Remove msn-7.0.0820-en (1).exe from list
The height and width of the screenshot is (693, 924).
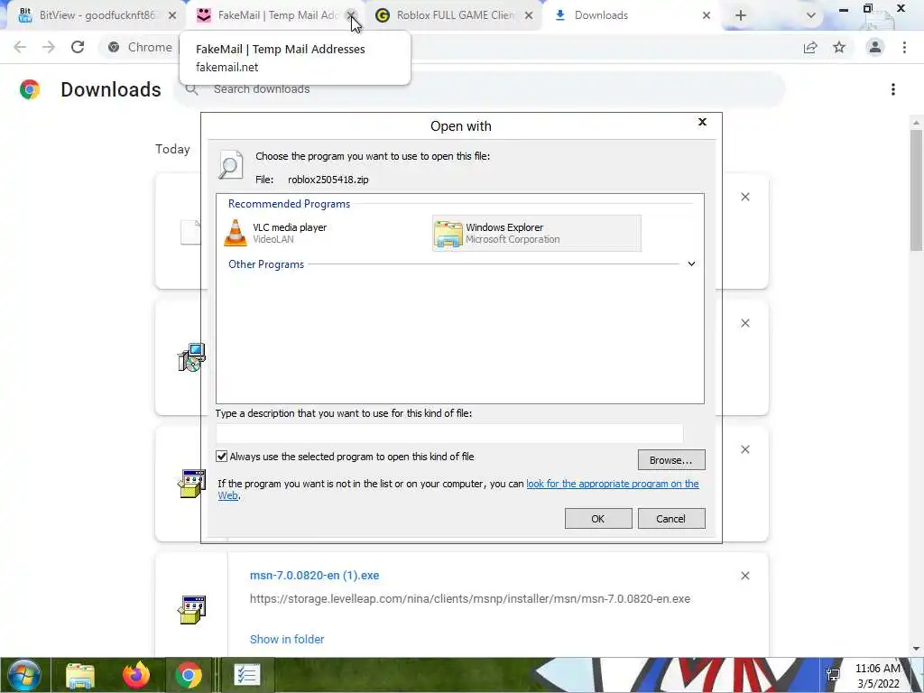tap(744, 576)
